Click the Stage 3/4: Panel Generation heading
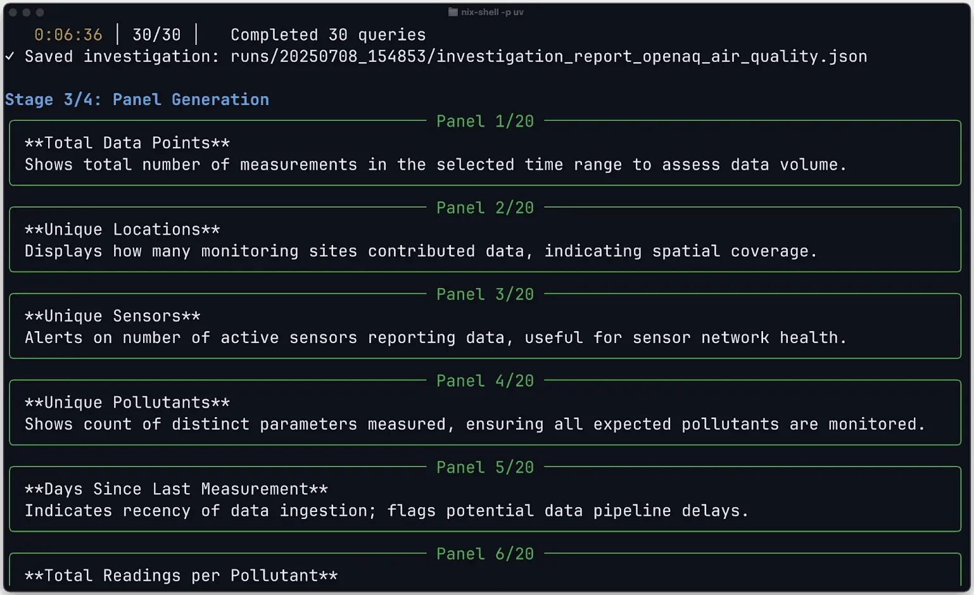This screenshot has height=595, width=974. (x=137, y=99)
